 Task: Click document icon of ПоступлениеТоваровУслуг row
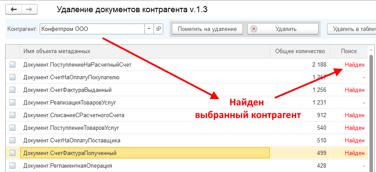(x=12, y=128)
